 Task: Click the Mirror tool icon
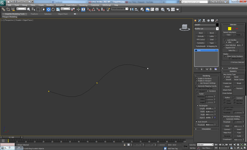131,9
